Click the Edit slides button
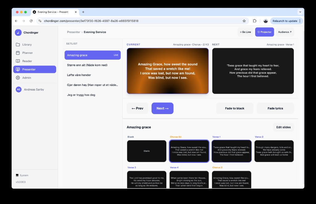 point(283,127)
